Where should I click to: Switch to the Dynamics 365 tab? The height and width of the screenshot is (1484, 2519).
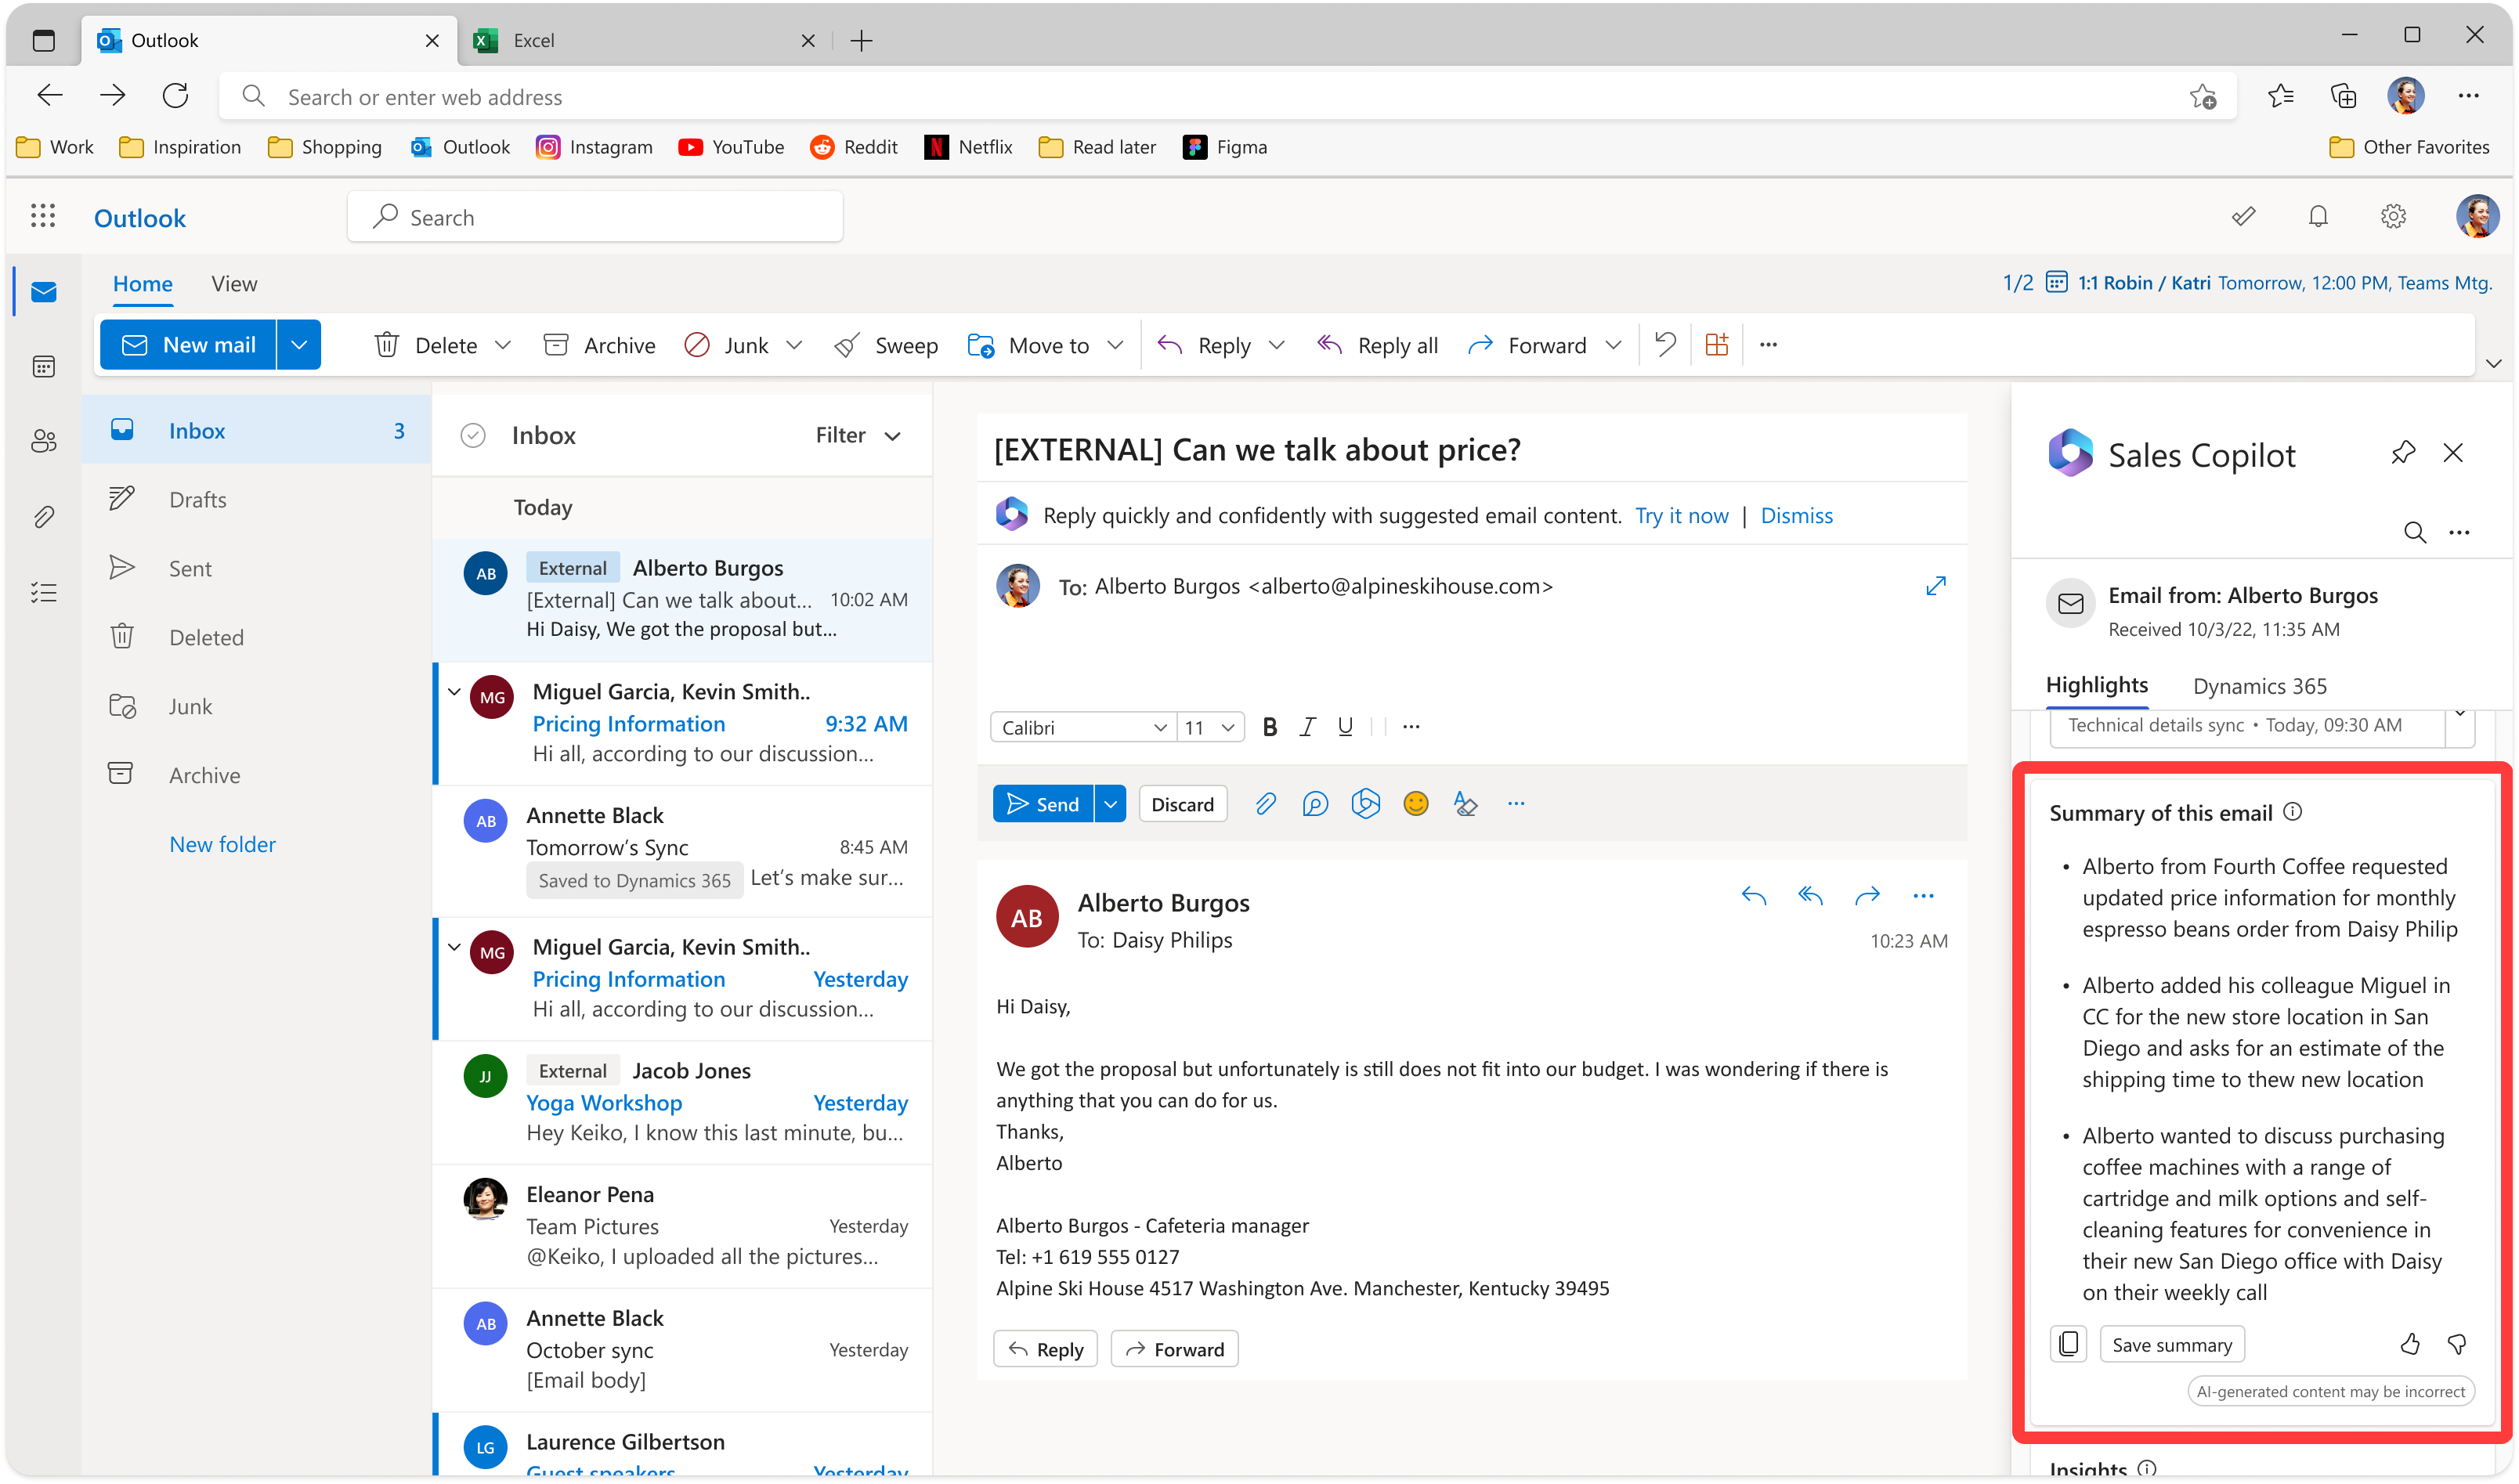(x=2259, y=686)
